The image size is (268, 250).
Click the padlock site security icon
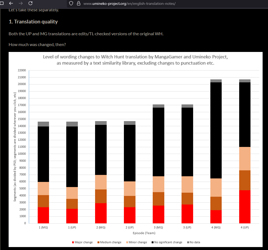click(79, 3)
